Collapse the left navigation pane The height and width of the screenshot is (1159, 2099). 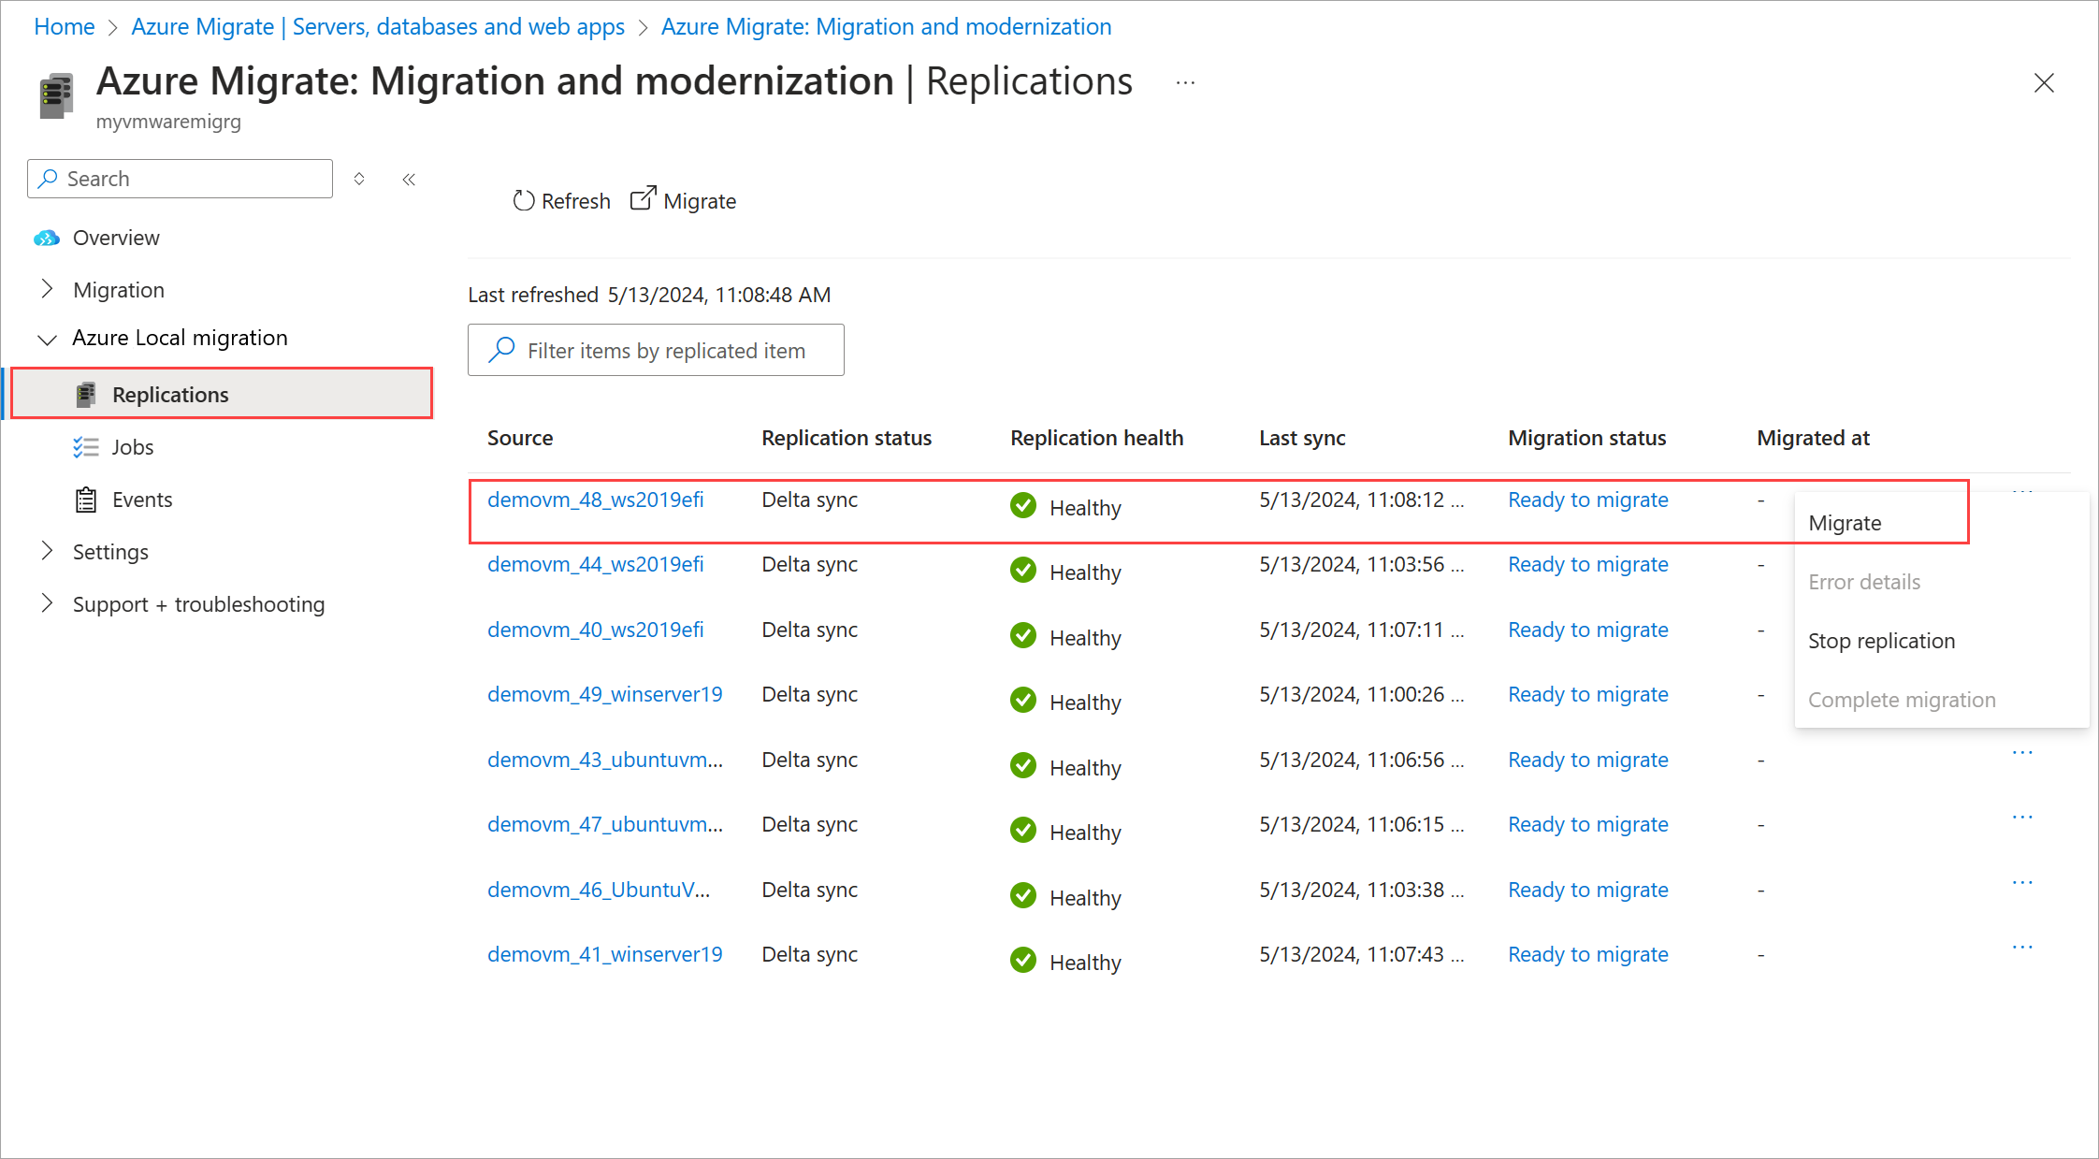[409, 179]
